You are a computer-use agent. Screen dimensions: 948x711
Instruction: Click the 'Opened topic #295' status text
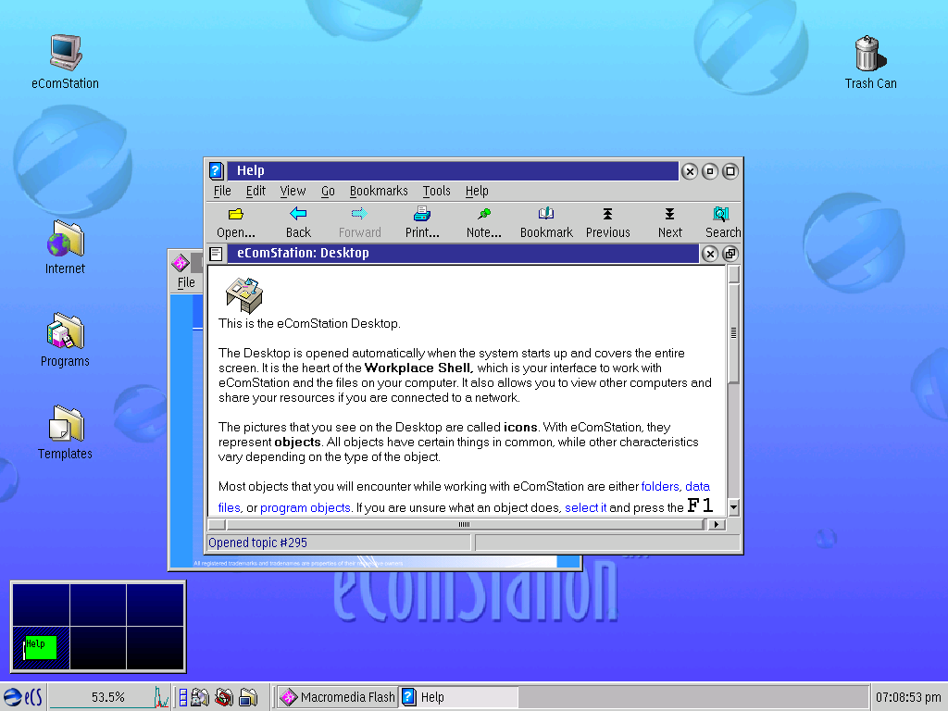tap(257, 543)
